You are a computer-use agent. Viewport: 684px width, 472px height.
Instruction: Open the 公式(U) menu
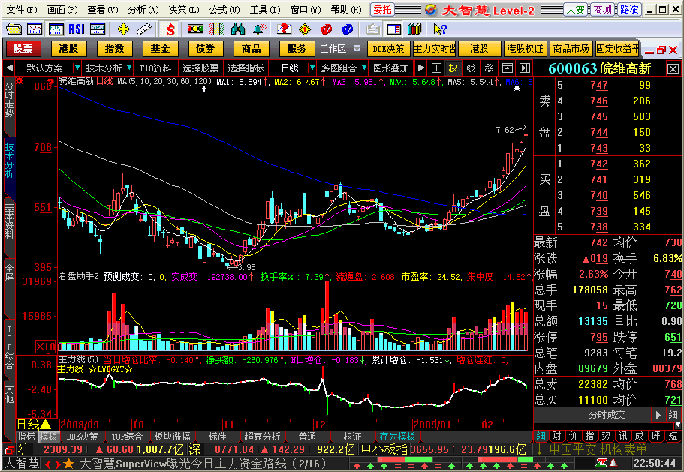click(224, 9)
